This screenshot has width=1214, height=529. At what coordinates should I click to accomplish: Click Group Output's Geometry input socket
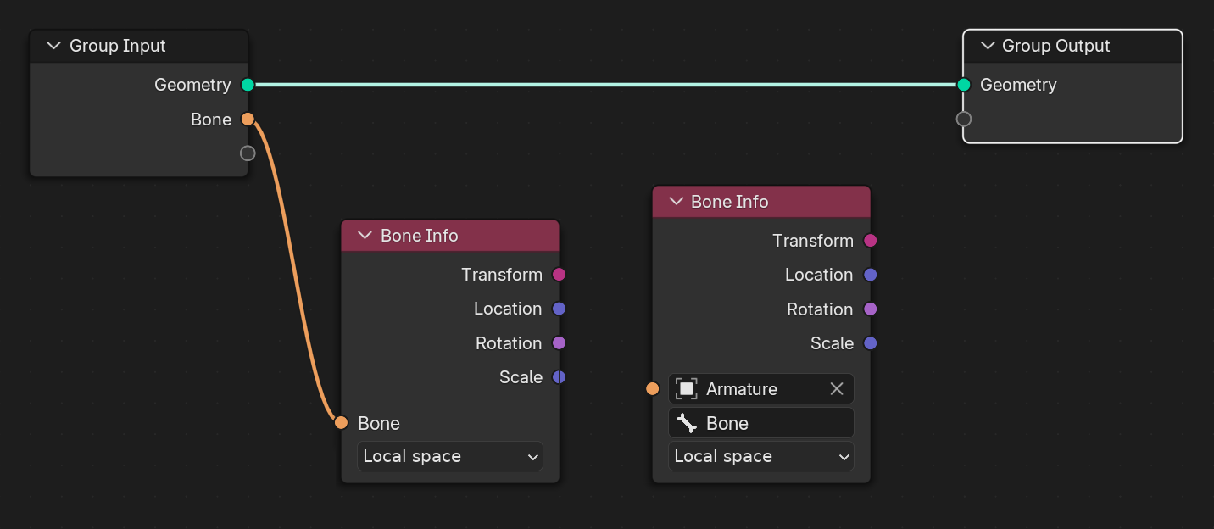click(x=964, y=85)
